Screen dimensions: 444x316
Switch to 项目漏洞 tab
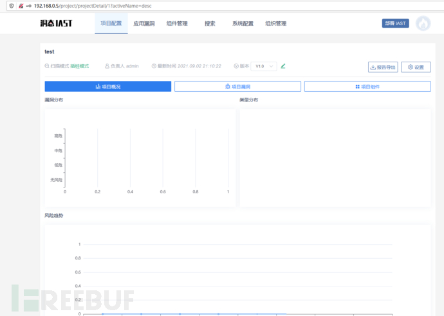pos(237,86)
